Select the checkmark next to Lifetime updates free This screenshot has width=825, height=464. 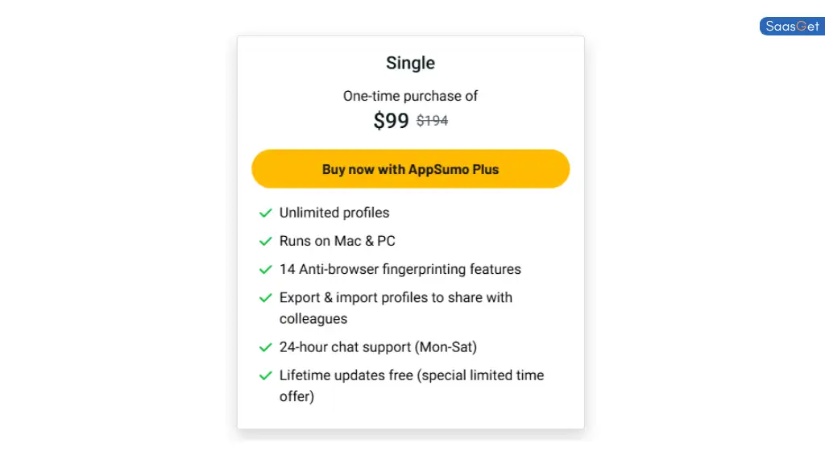(x=266, y=375)
